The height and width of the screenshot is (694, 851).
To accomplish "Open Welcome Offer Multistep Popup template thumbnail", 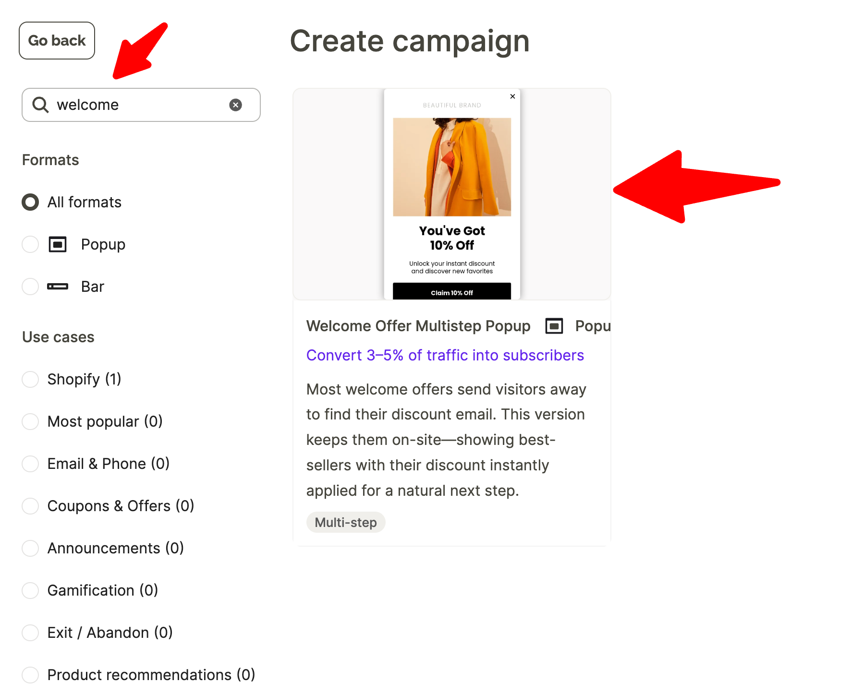I will click(x=451, y=194).
